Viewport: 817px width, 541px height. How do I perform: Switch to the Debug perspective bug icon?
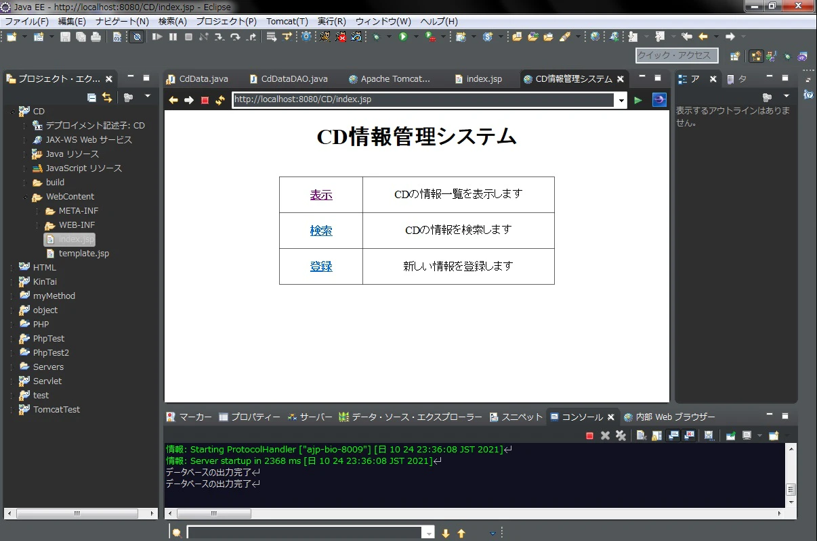(x=787, y=56)
